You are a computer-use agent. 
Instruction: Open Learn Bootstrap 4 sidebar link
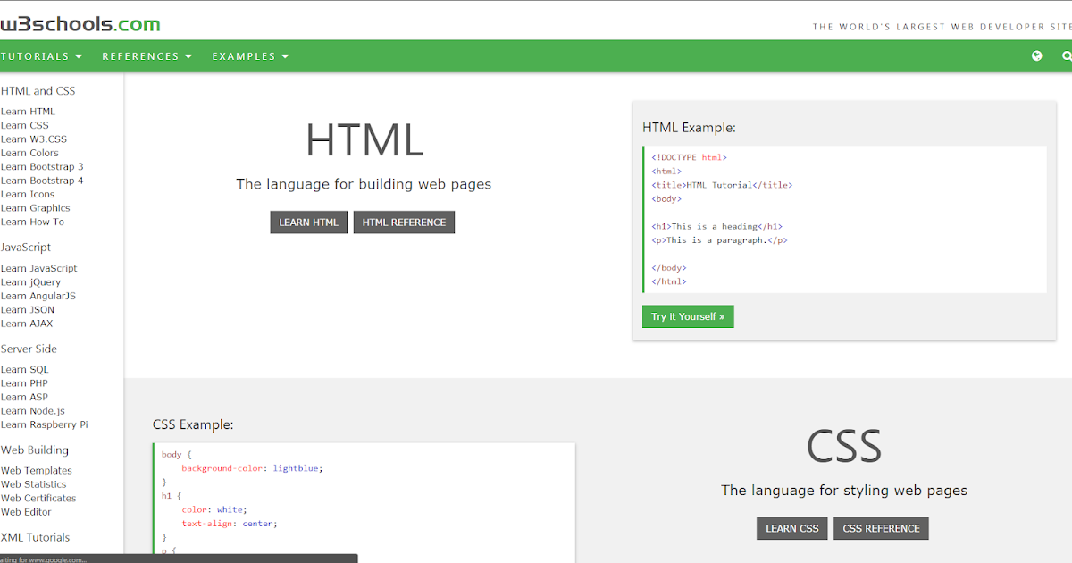point(42,181)
